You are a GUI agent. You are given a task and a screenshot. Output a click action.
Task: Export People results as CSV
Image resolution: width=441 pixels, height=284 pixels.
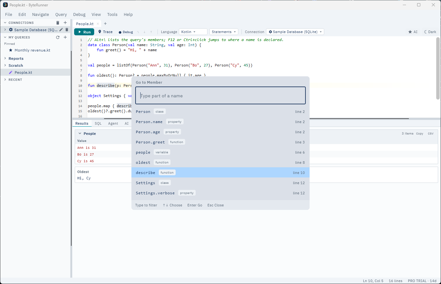click(431, 134)
